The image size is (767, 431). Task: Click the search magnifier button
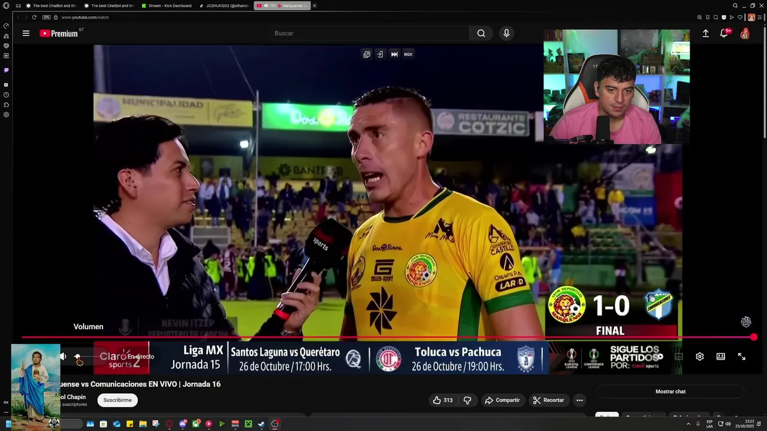pyautogui.click(x=481, y=34)
